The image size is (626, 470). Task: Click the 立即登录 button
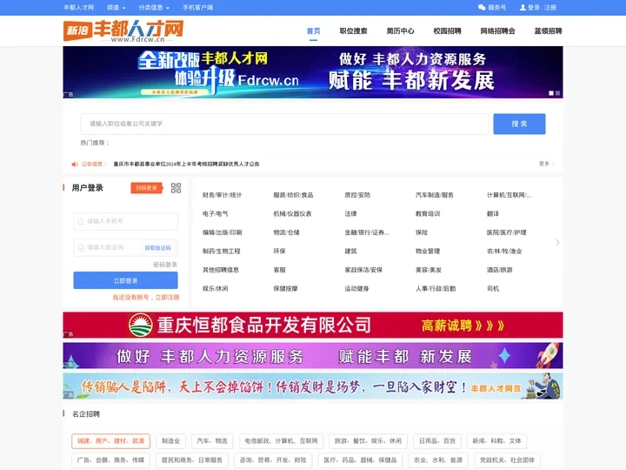(x=126, y=280)
